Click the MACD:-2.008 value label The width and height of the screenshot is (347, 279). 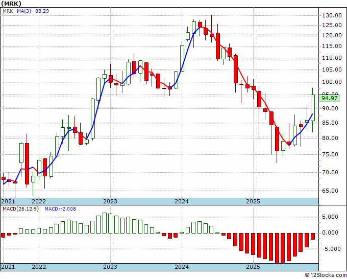pos(60,209)
